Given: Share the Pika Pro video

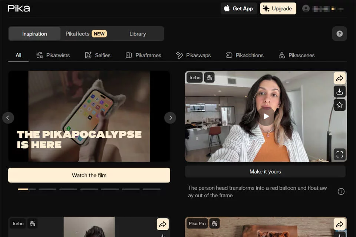Looking at the screenshot, I should 339,224.
